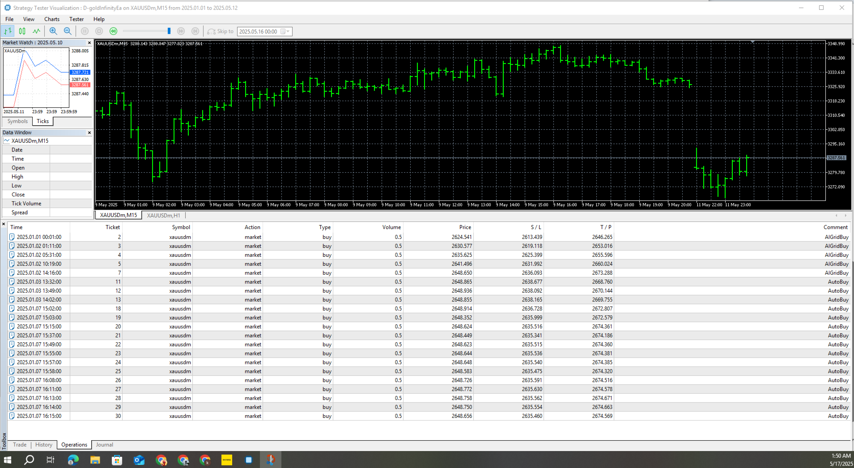This screenshot has width=854, height=468.
Task: Click the Tick Volume row in Data Window
Action: tap(47, 204)
